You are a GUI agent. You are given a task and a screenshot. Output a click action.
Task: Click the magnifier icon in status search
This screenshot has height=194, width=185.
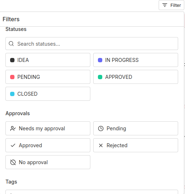coord(11,44)
